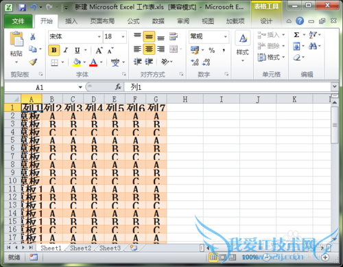Click the cell borders icon
343x267 pixels.
pyautogui.click(x=54, y=62)
